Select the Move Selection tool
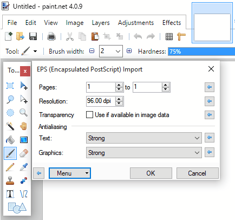 tap(24, 99)
